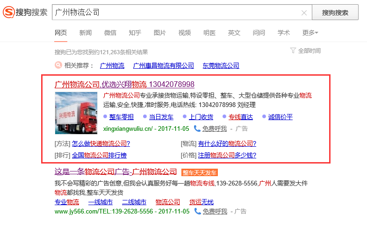Click the orange 整车天天发车 tag
Viewport: 367px width, 228px height.
click(x=203, y=172)
